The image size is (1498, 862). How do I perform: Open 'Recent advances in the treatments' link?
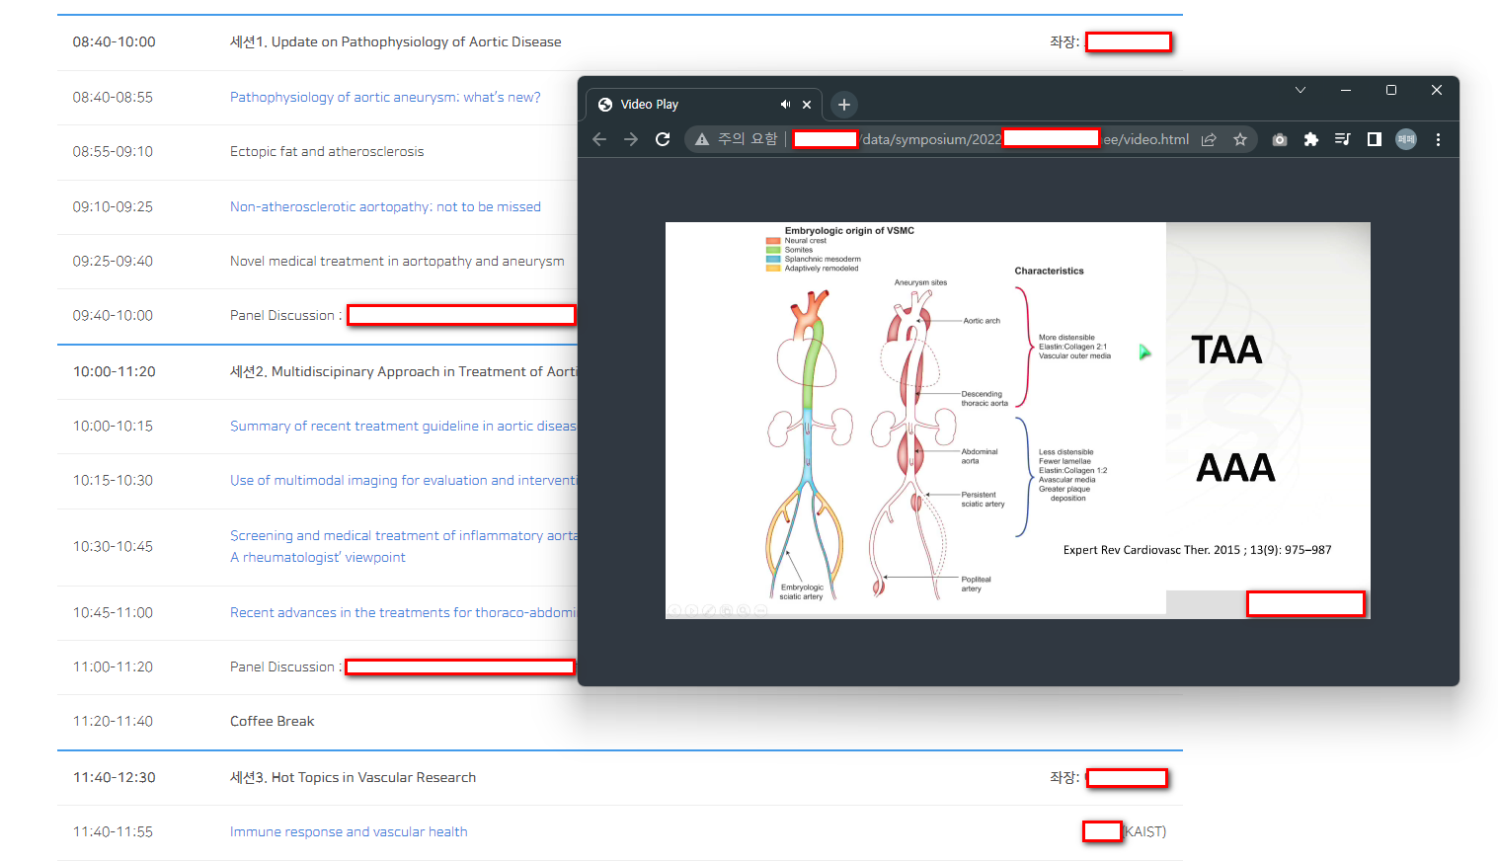(403, 612)
